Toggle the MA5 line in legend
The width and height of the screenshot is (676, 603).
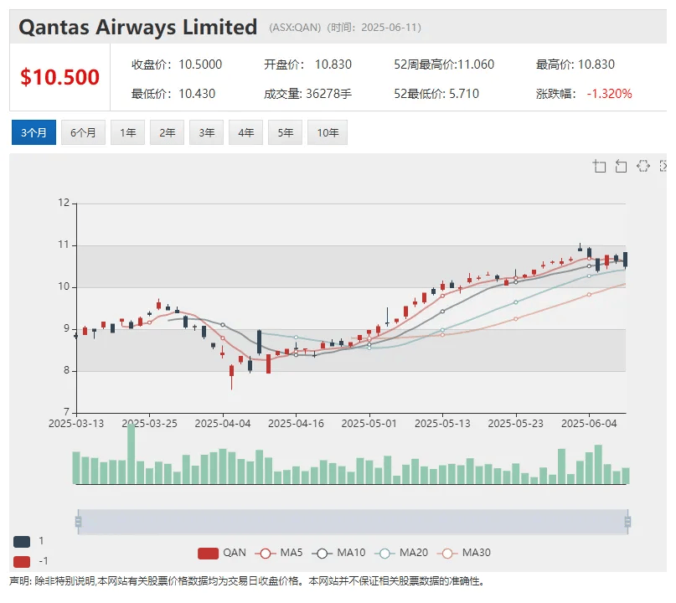[279, 553]
